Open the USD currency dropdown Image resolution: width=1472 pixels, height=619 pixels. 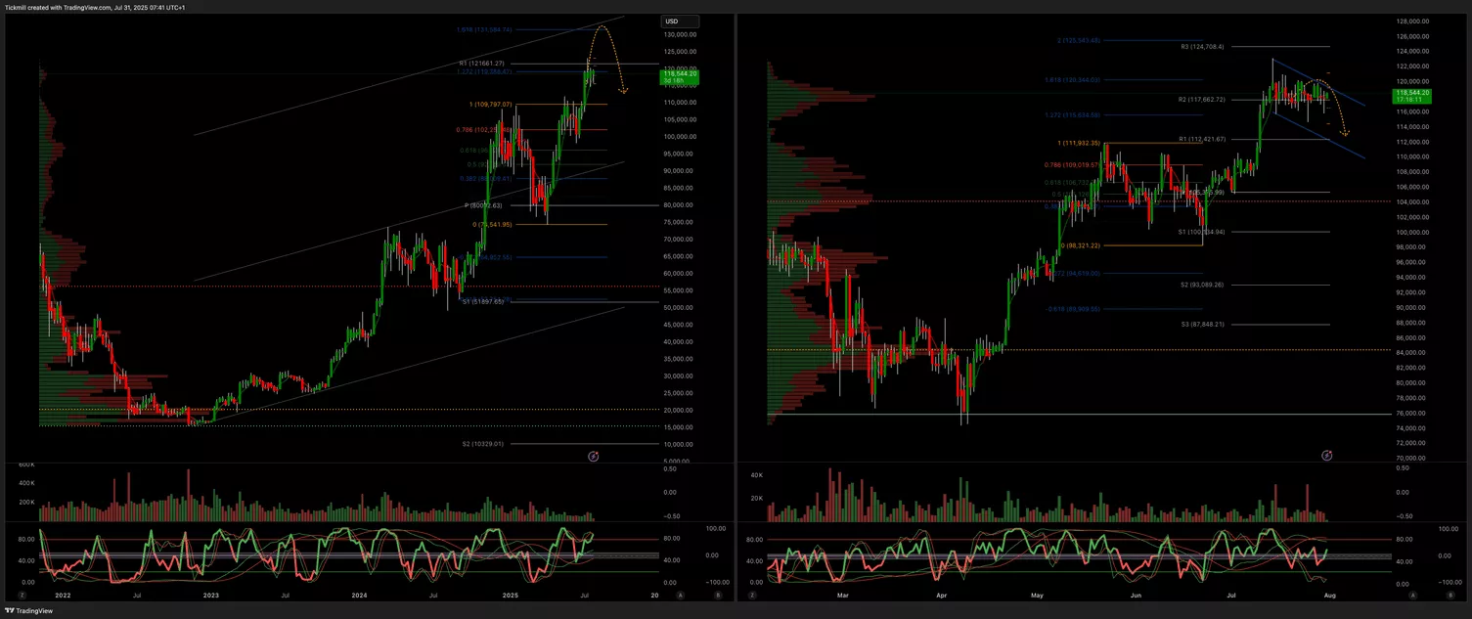680,22
